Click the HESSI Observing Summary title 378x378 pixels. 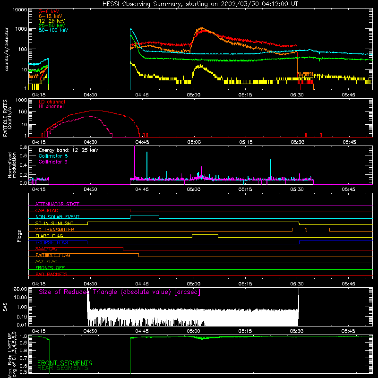coord(200,4)
